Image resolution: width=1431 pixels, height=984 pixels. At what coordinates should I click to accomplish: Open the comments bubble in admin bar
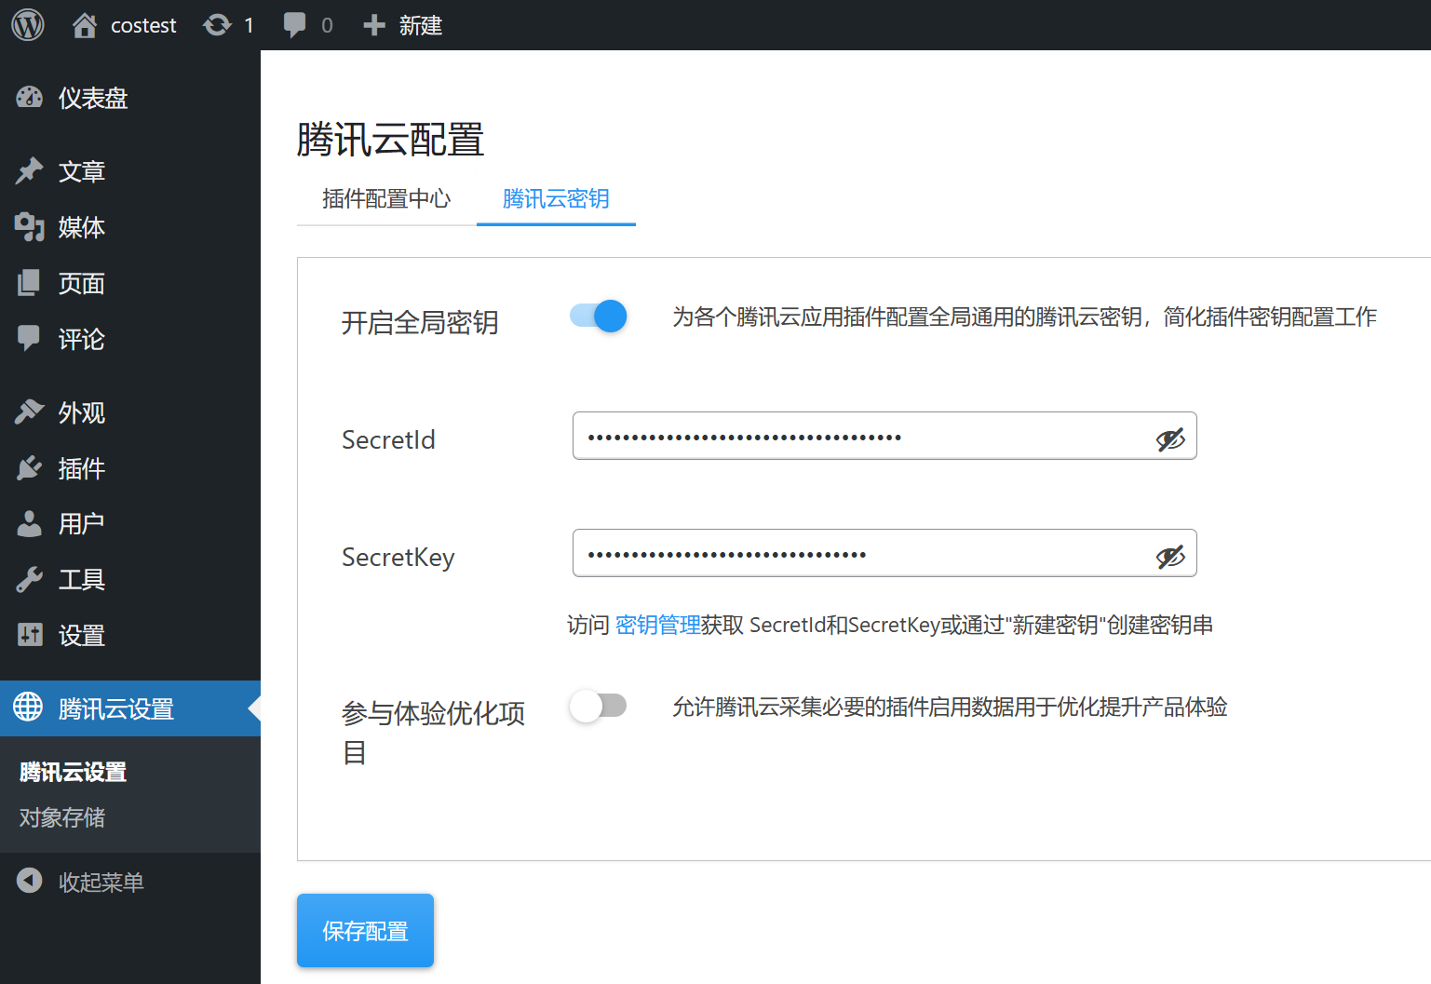tap(294, 25)
